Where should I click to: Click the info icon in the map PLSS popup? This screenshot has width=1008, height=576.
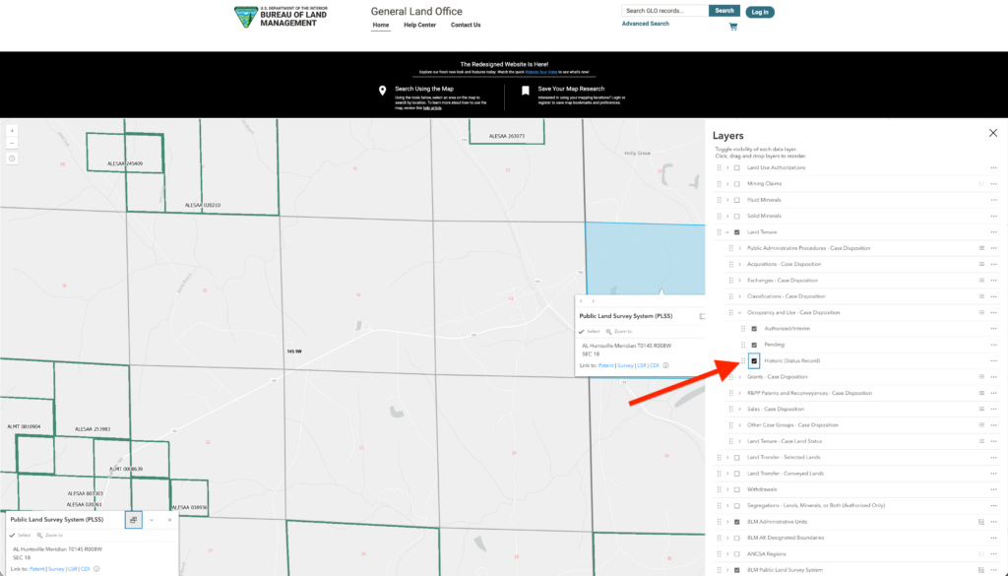(x=665, y=365)
